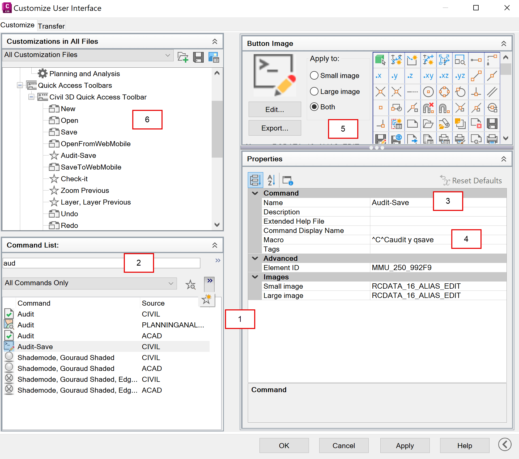Click the Help button
Viewport: 519px width, 459px height.
pos(465,445)
